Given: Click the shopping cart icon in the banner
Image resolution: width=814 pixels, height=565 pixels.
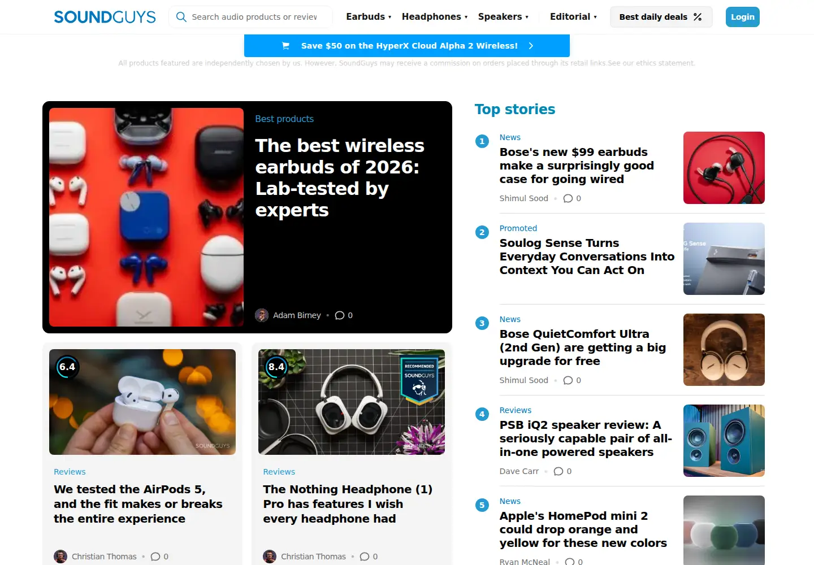Looking at the screenshot, I should [x=285, y=46].
